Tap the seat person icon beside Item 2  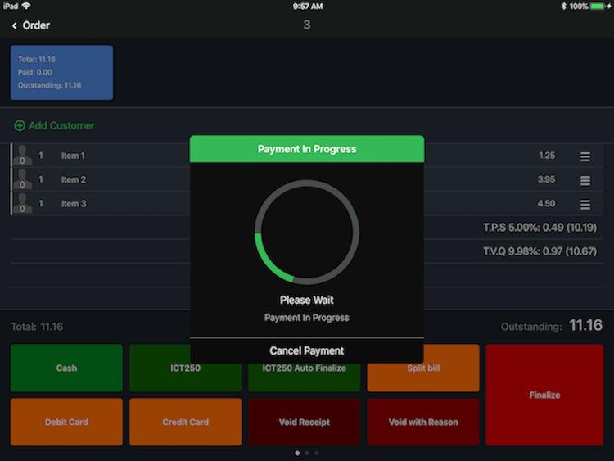[23, 179]
